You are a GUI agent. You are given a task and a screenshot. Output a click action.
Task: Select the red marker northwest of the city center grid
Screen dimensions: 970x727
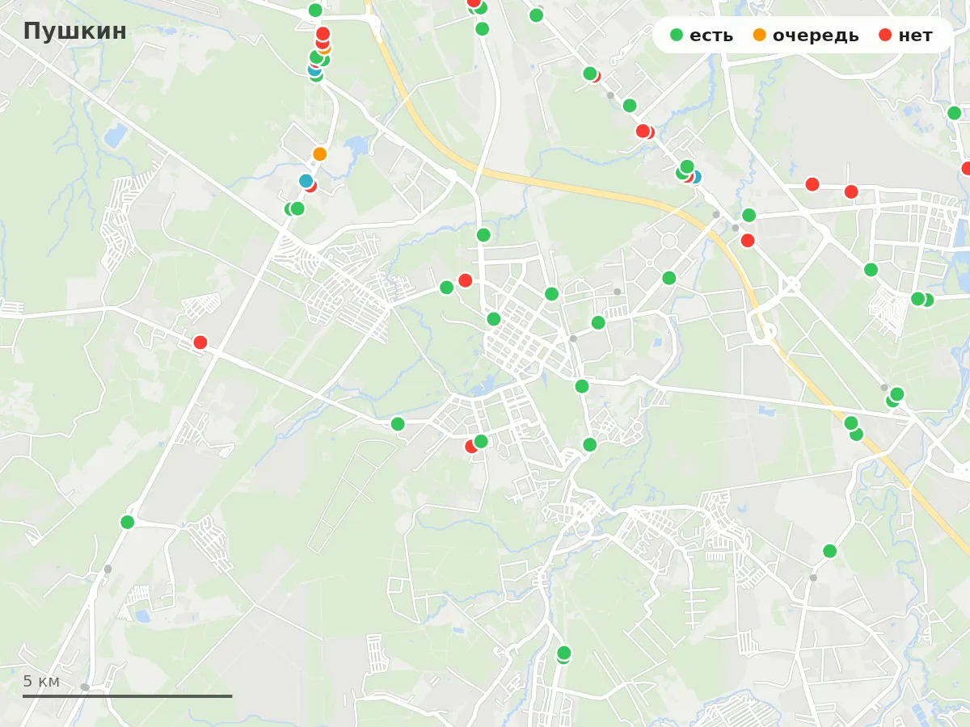(466, 280)
